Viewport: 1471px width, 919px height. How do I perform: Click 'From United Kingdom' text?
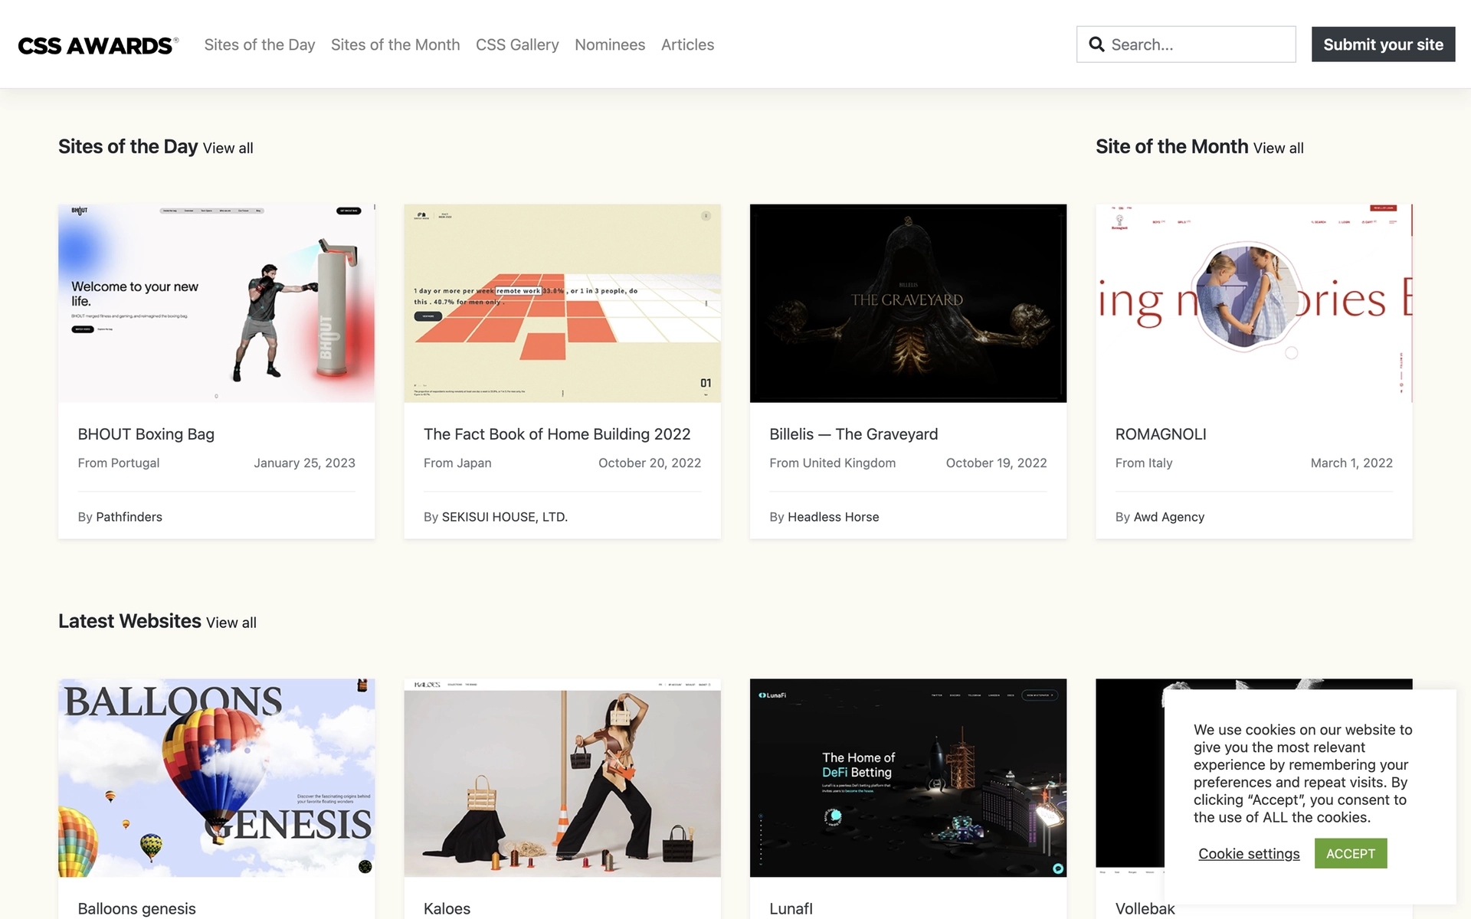click(833, 463)
